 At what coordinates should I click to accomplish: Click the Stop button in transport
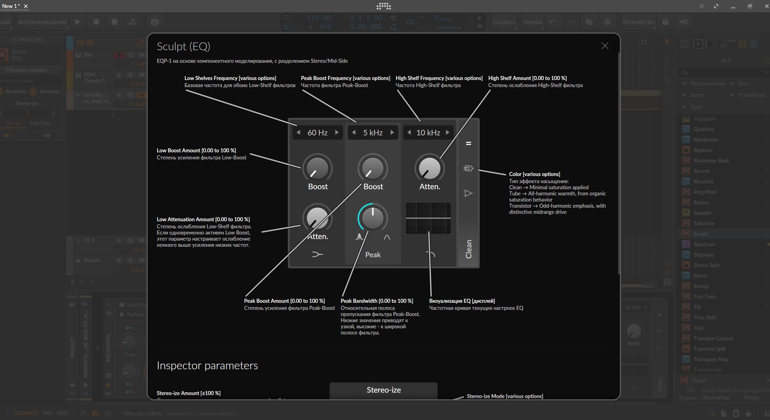pos(96,22)
